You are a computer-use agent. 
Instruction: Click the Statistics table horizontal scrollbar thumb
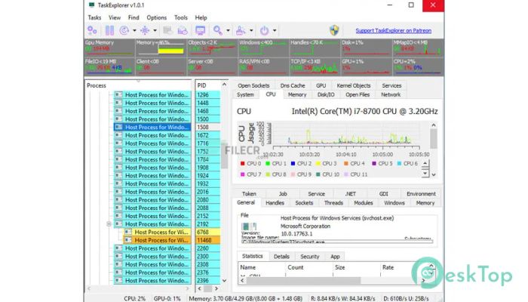point(303,280)
